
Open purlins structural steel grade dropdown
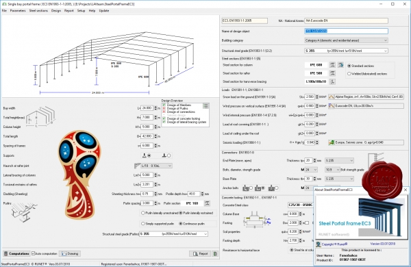[x=173, y=233]
